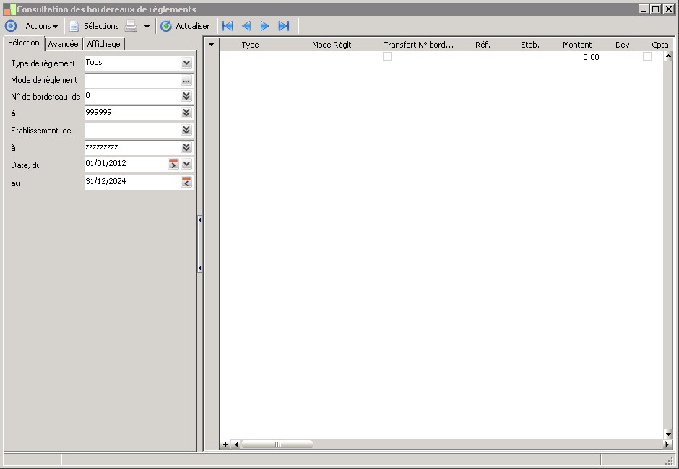Go to the first record arrow
Viewport: 679px width, 469px height.
[x=228, y=26]
